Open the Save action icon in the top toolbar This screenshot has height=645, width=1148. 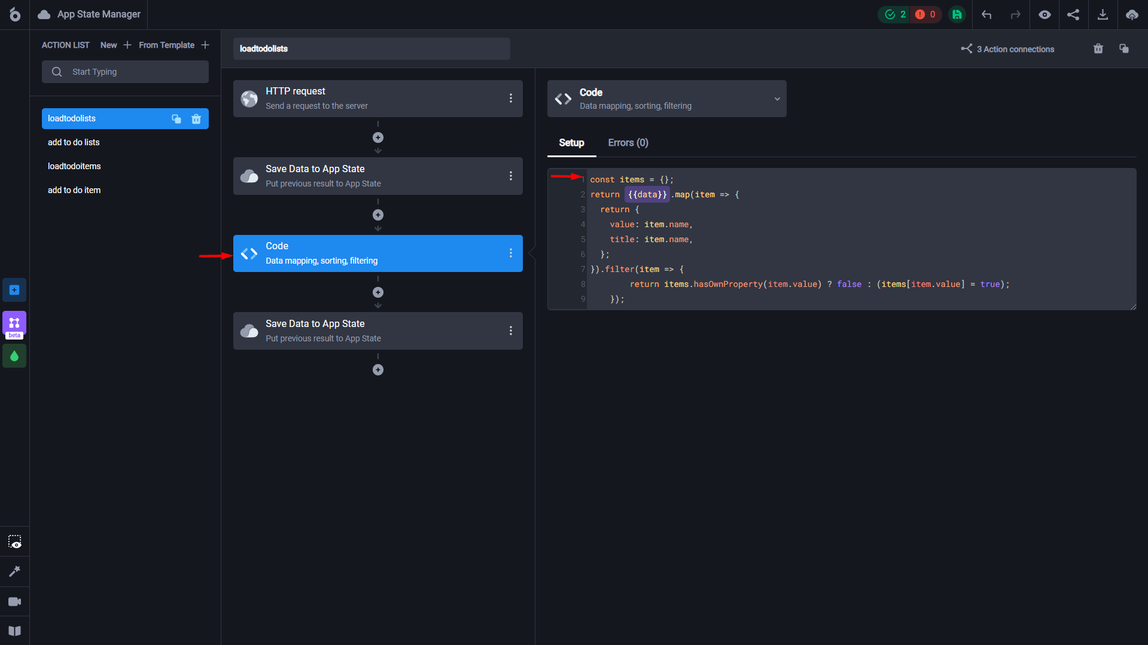pos(957,14)
